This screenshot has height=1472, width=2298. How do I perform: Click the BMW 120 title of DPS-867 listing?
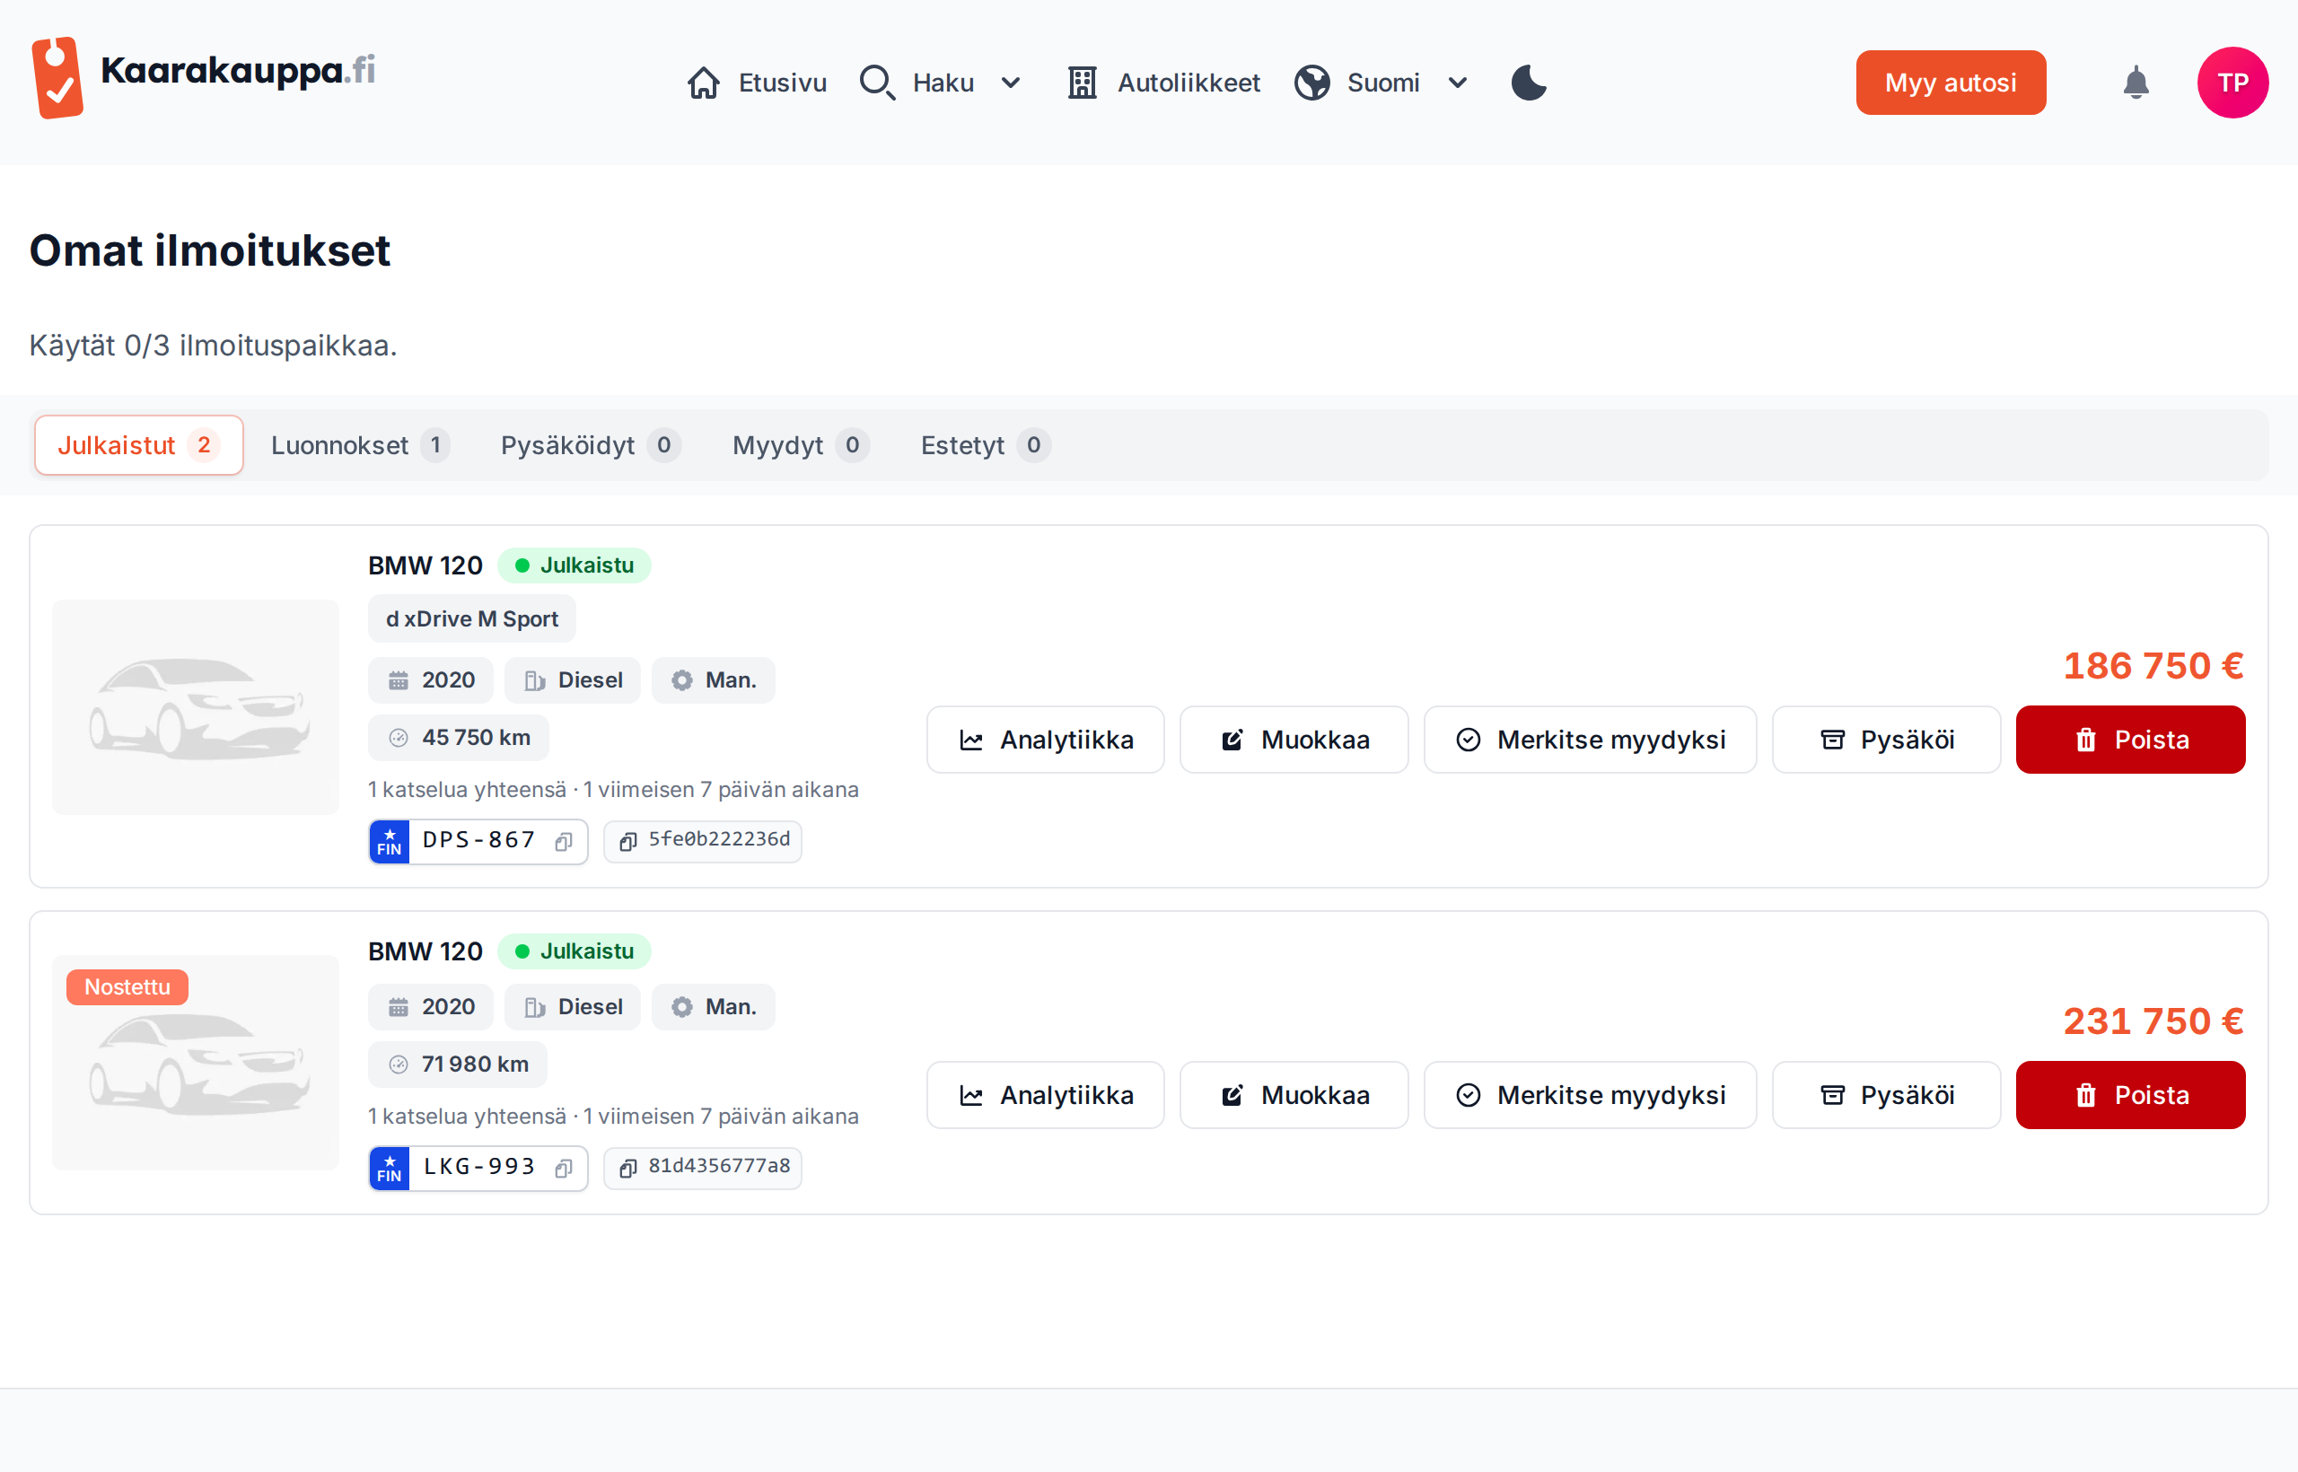425,565
